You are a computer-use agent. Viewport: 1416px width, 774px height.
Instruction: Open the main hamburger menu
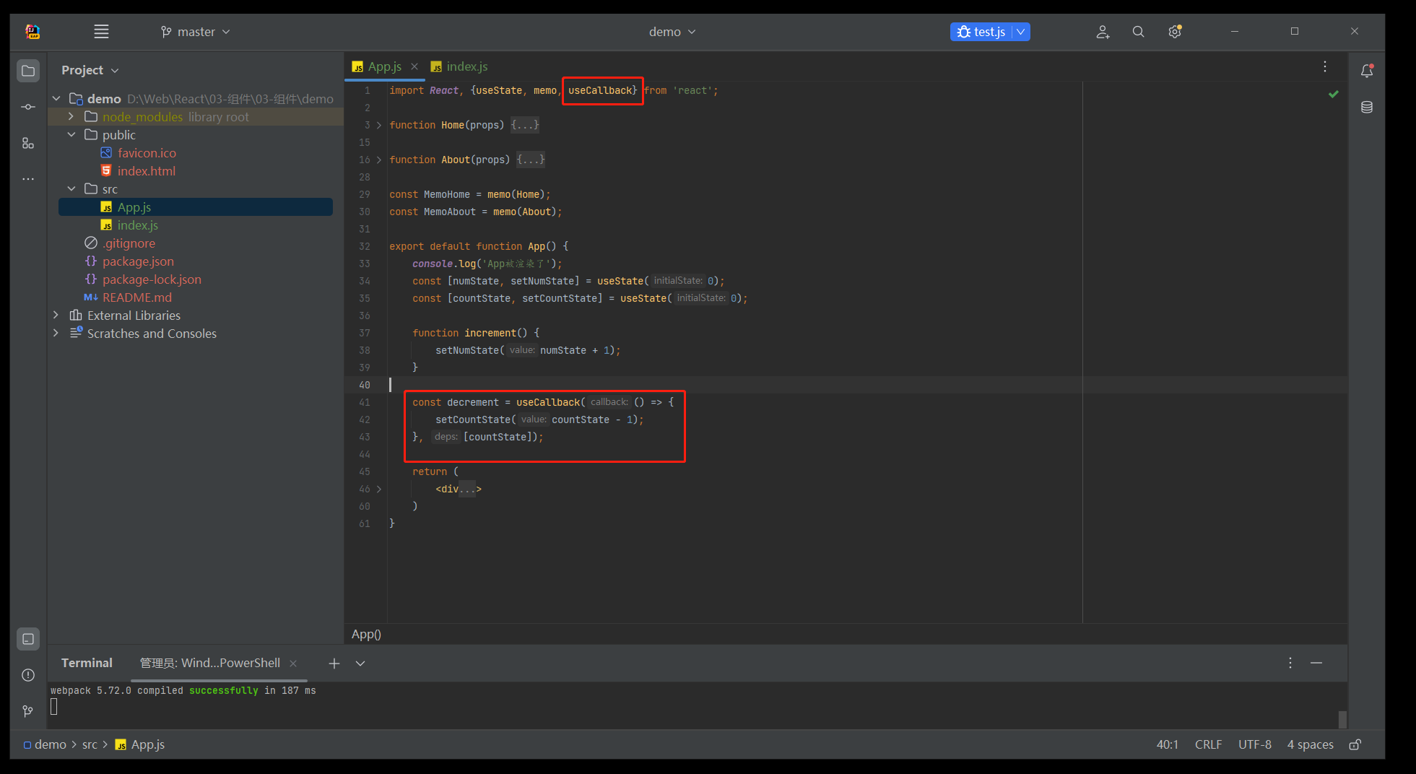coord(101,32)
